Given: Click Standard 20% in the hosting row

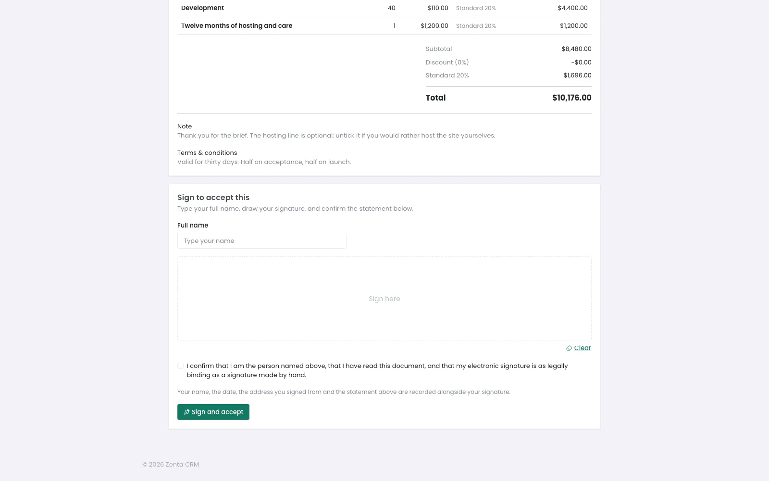Looking at the screenshot, I should (x=476, y=26).
